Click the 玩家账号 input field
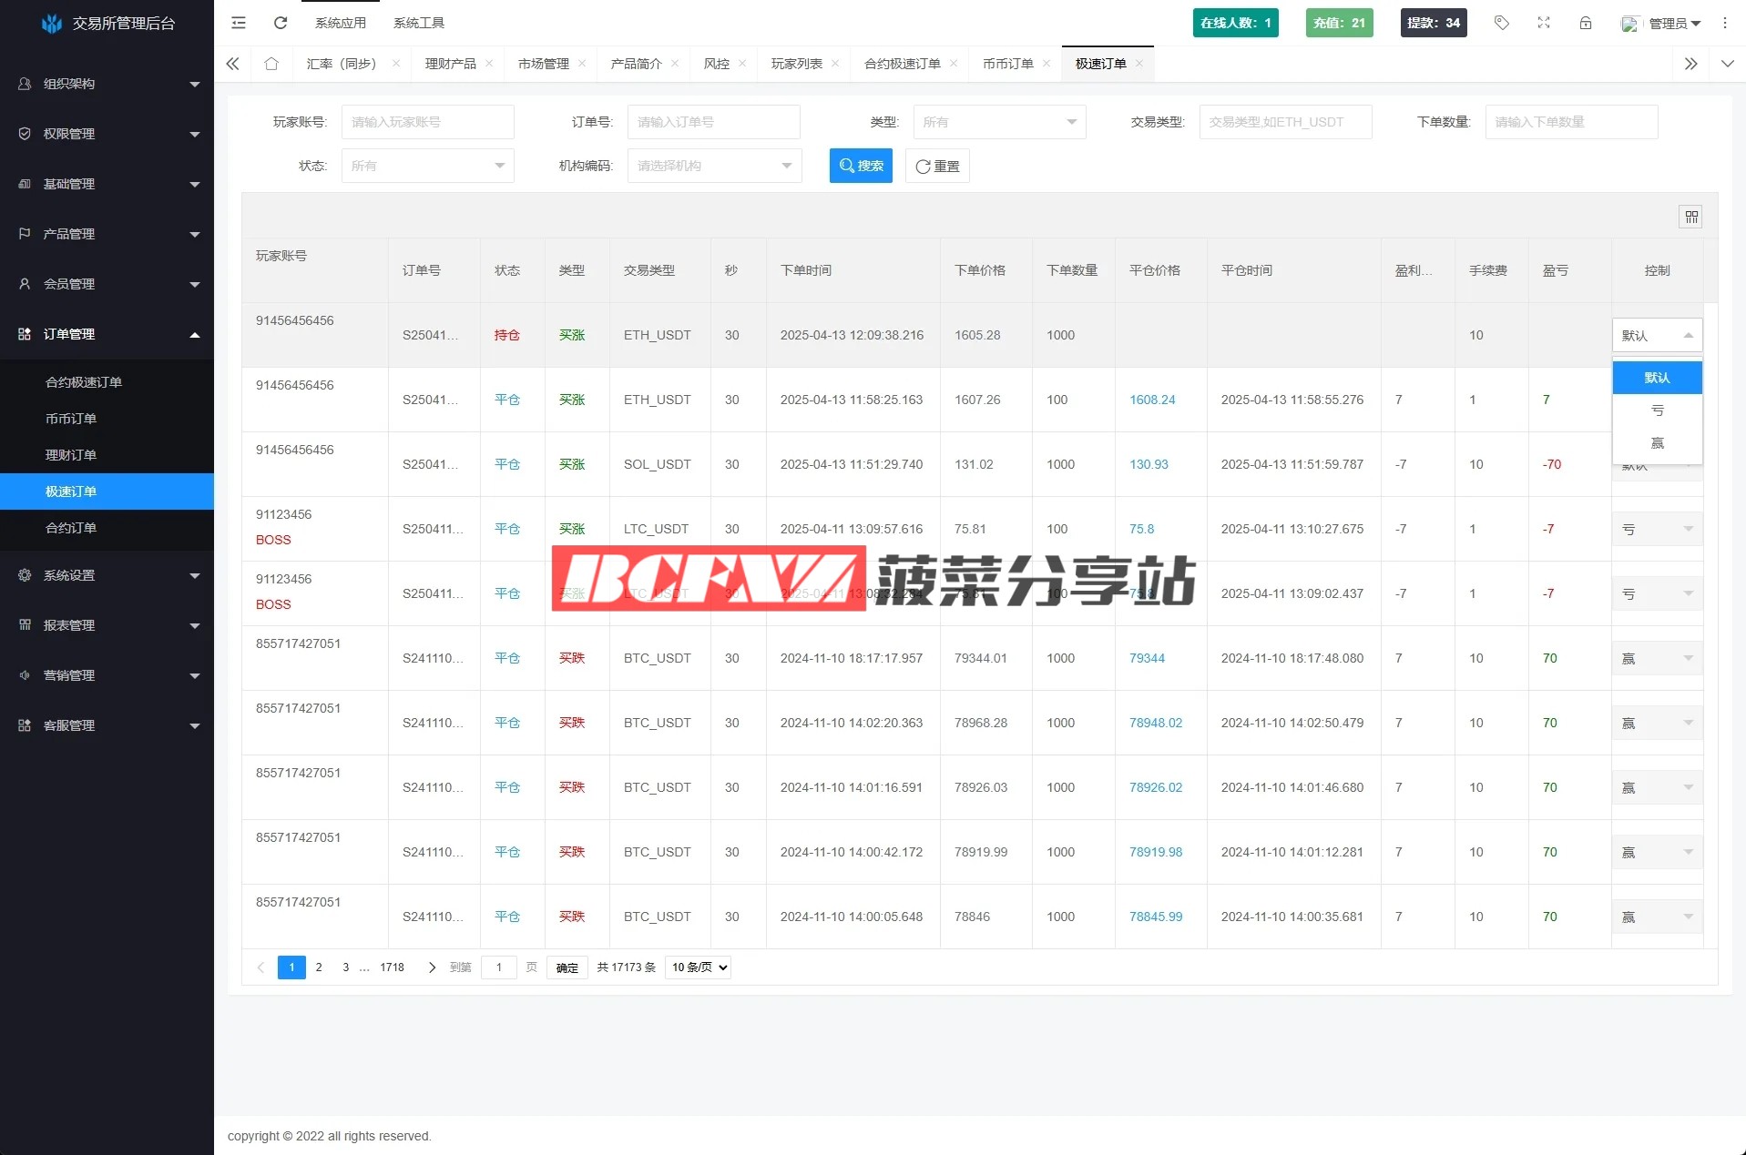 tap(427, 122)
